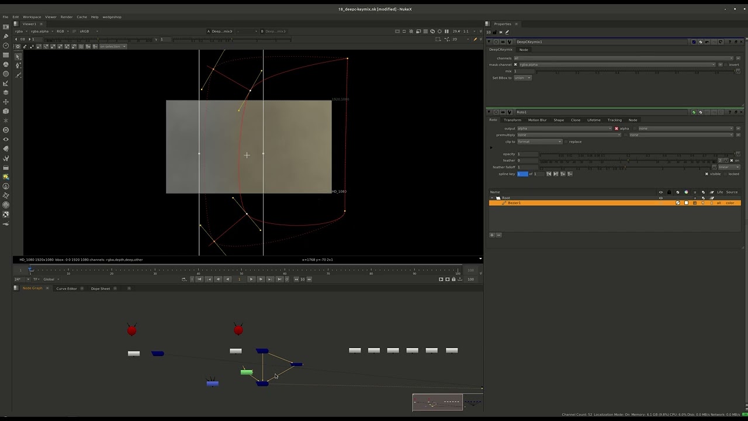
Task: Open the Node tab of DeepCKeymix1
Action: [x=524, y=50]
